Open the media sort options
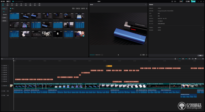The width and height of the screenshot is (205, 112). pos(78,8)
